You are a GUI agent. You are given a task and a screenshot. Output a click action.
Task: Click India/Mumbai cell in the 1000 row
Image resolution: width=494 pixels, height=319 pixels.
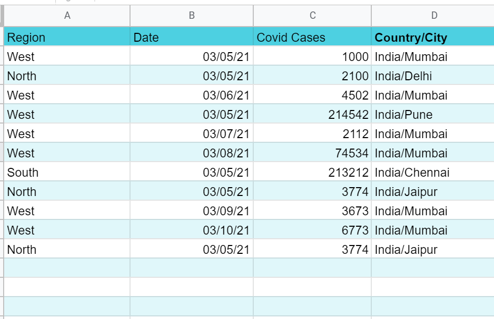[x=433, y=56]
